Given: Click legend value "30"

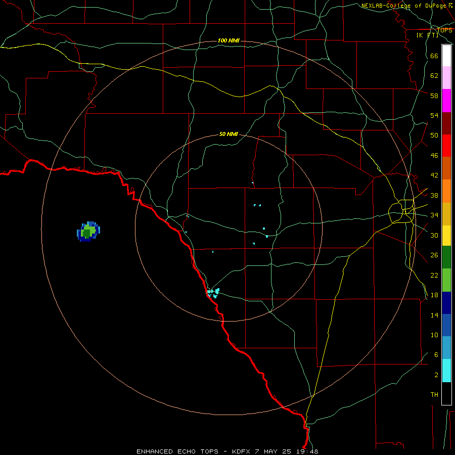Looking at the screenshot, I should pyautogui.click(x=434, y=235).
